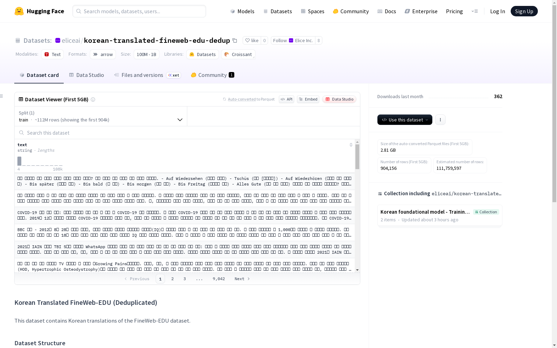Switch to the Data Studio tab
This screenshot has height=348, width=557.
coord(87,75)
